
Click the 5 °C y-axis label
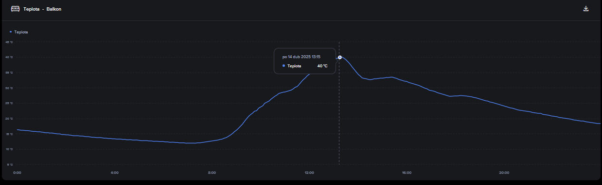[x=9, y=165]
